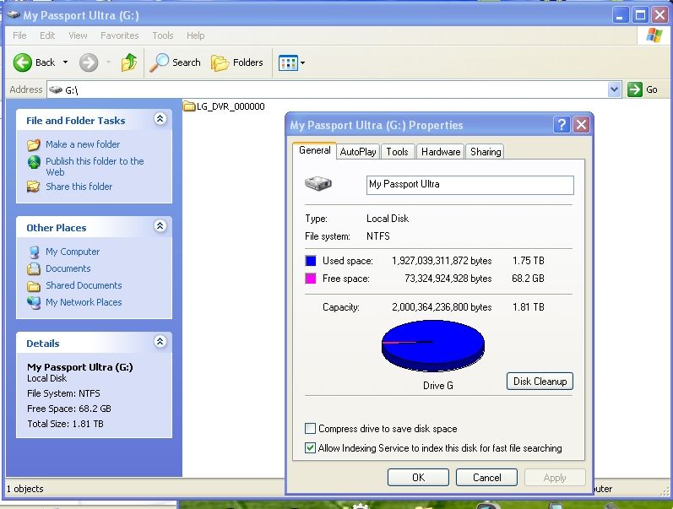Viewport: 673px width, 509px height.
Task: Close the Properties dialog with X
Action: click(x=581, y=125)
